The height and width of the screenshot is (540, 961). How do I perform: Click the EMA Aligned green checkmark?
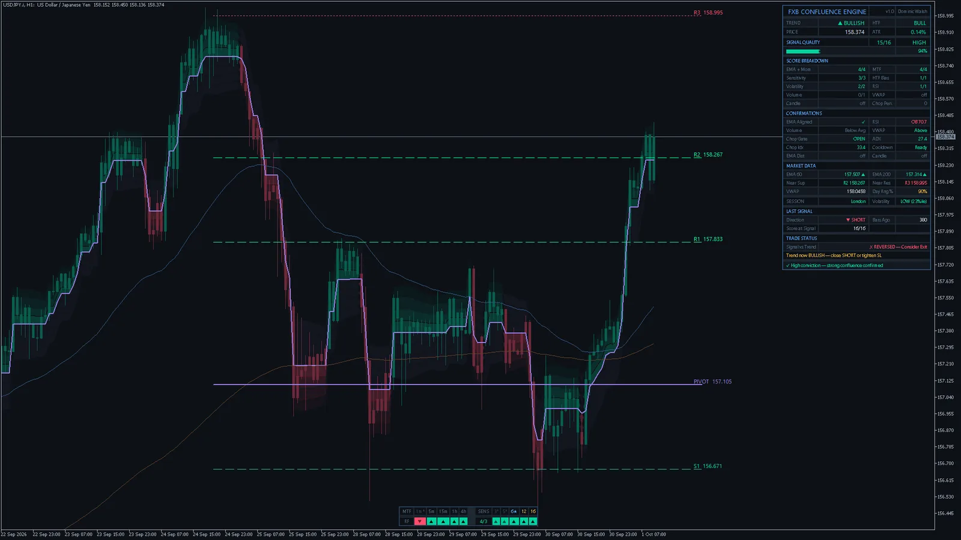point(863,122)
